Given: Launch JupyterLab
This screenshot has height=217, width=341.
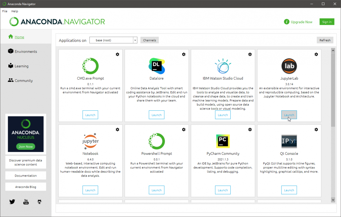Looking at the screenshot, I should 289,115.
